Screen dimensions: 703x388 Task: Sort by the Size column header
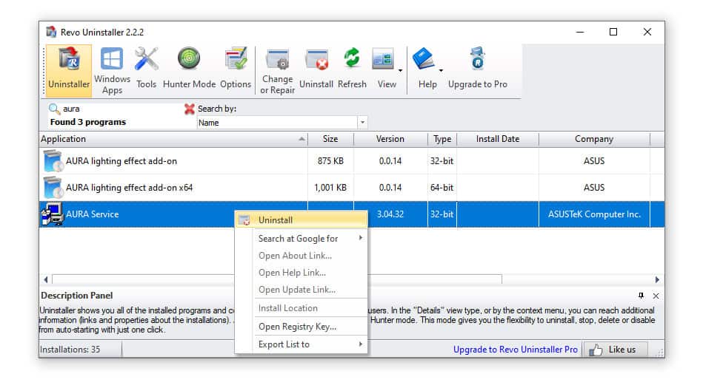(x=331, y=139)
